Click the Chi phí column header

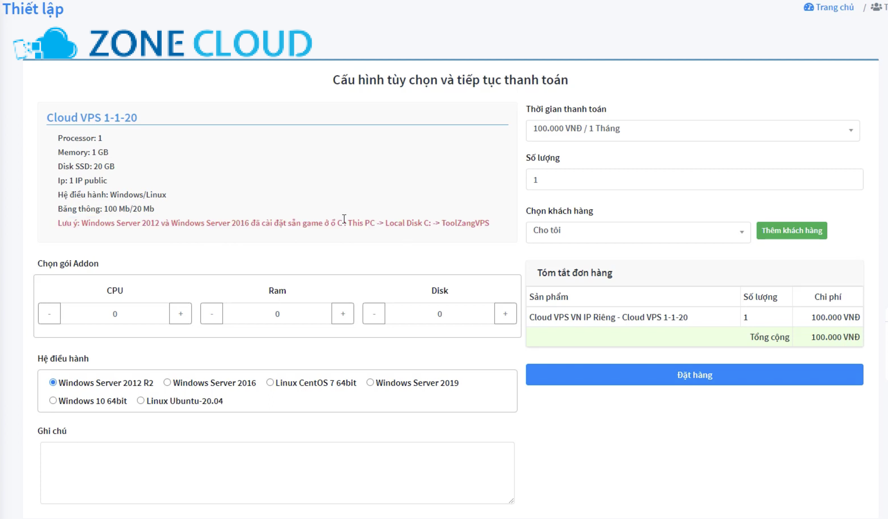click(x=828, y=297)
